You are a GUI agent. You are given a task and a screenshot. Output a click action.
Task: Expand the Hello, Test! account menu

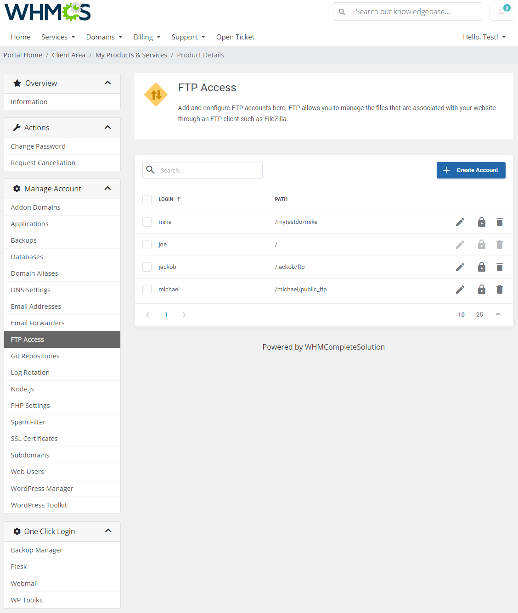[484, 37]
